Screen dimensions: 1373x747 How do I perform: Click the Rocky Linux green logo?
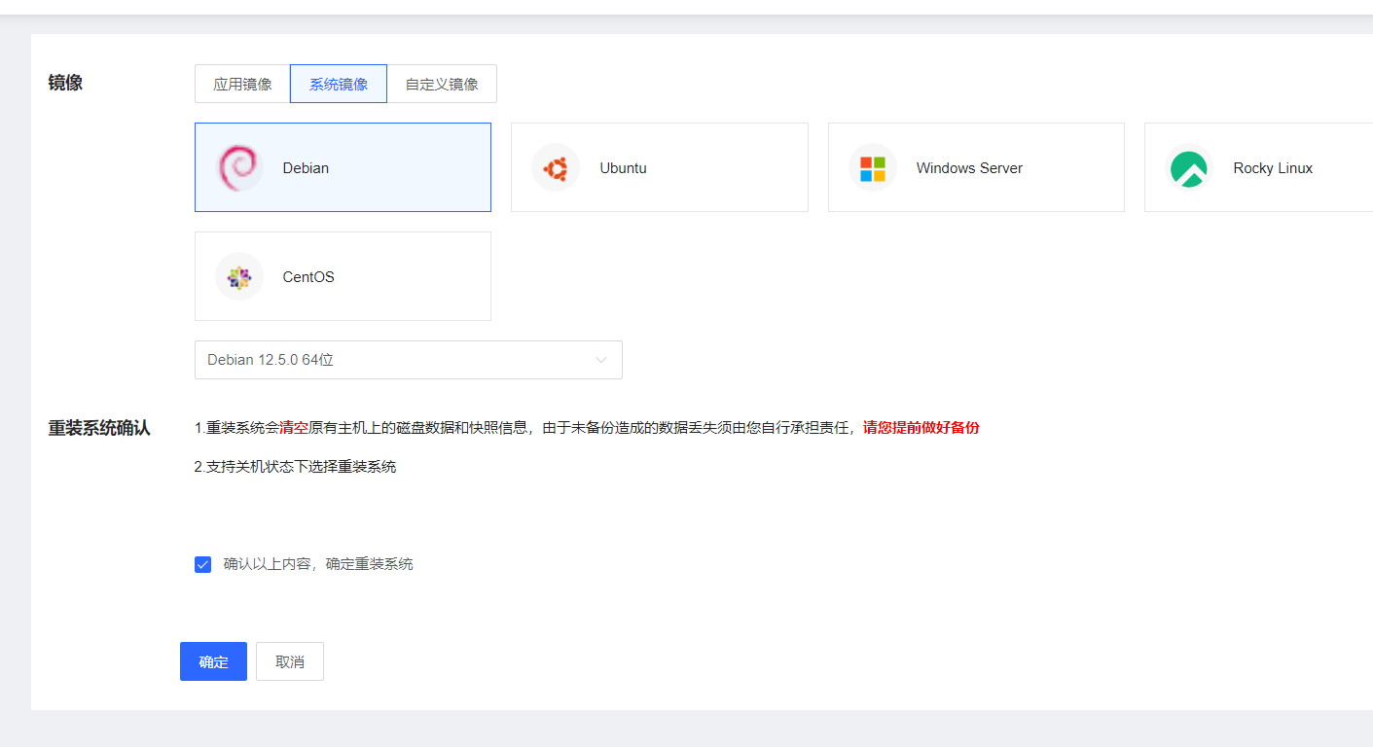1188,168
